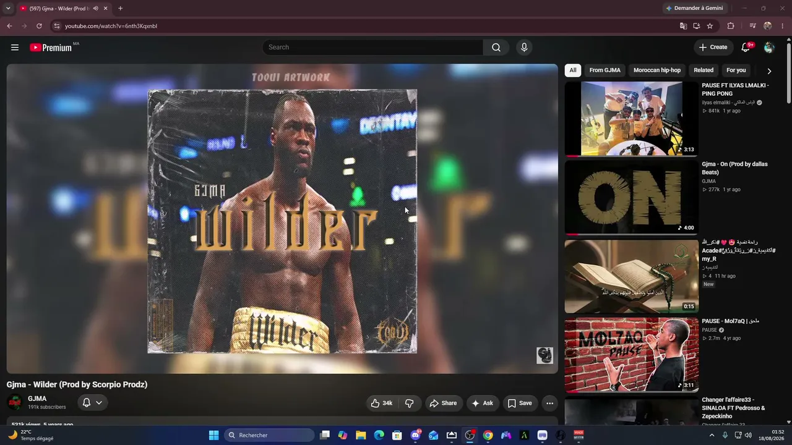Select the From GJMA filter chip
The width and height of the screenshot is (792, 445).
605,70
